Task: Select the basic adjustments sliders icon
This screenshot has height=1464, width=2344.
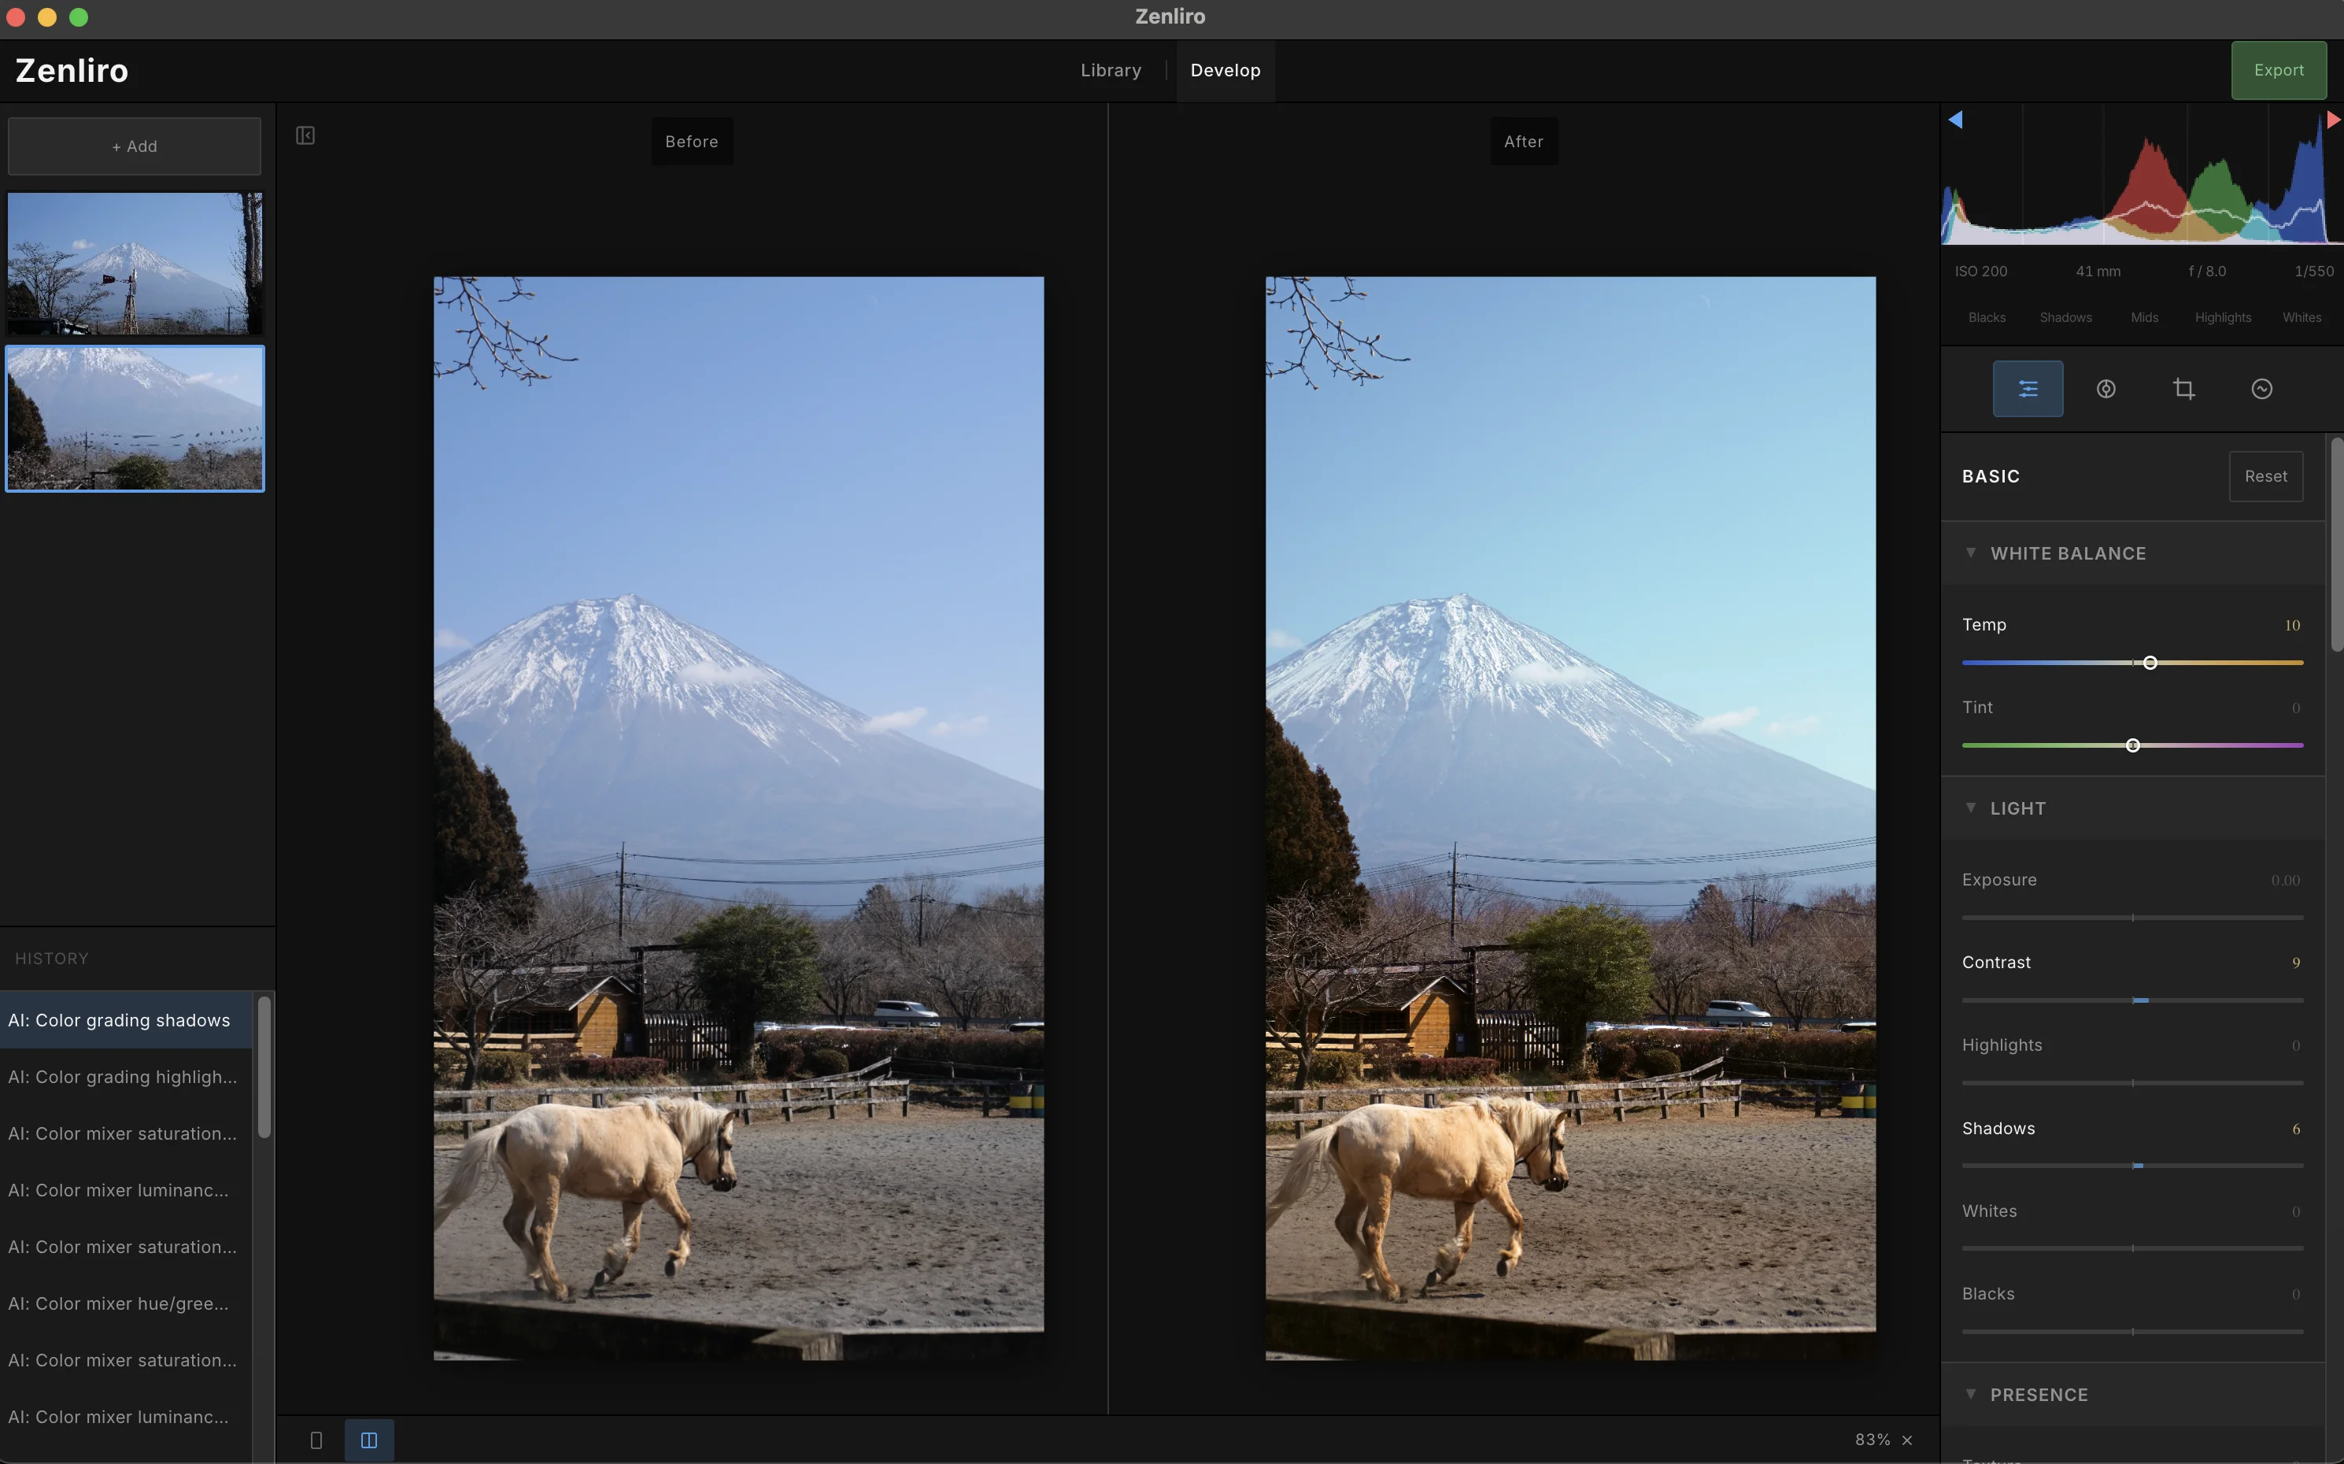Action: (2028, 390)
